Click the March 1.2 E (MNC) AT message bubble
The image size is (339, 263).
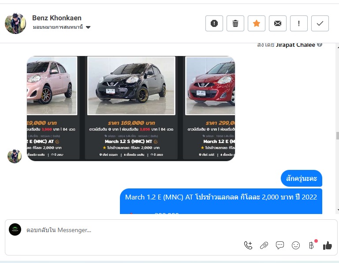[221, 201]
